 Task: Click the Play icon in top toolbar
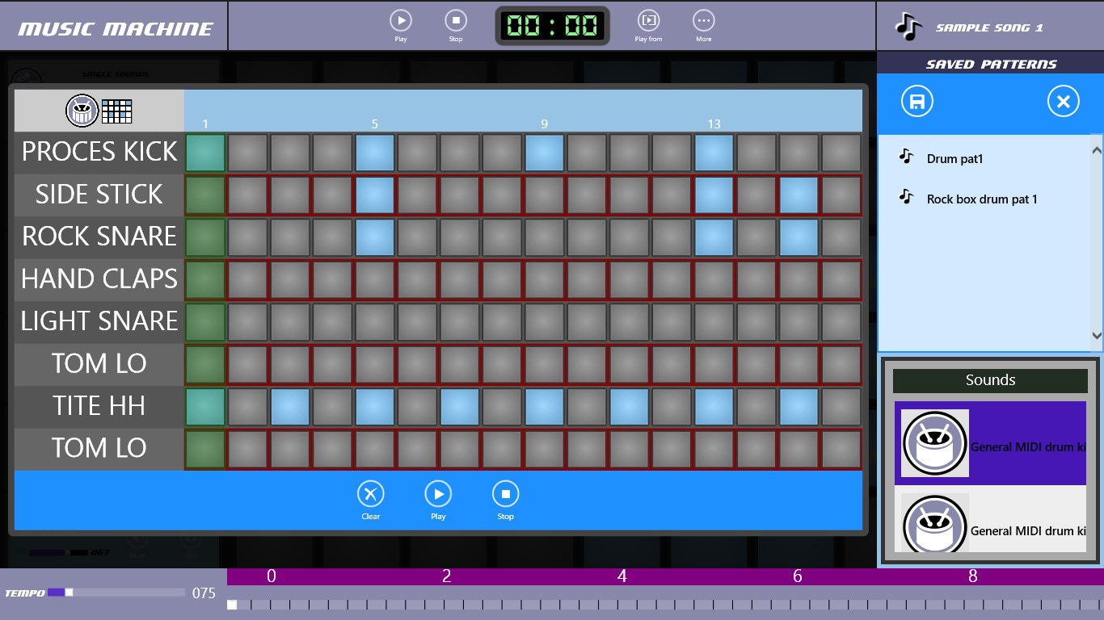point(400,21)
